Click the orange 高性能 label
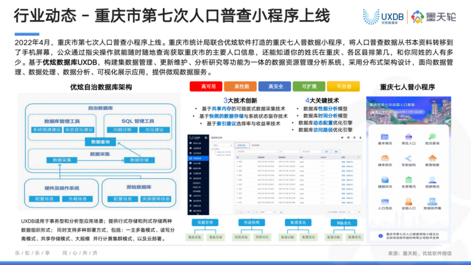The height and width of the screenshot is (265, 471). click(240, 86)
